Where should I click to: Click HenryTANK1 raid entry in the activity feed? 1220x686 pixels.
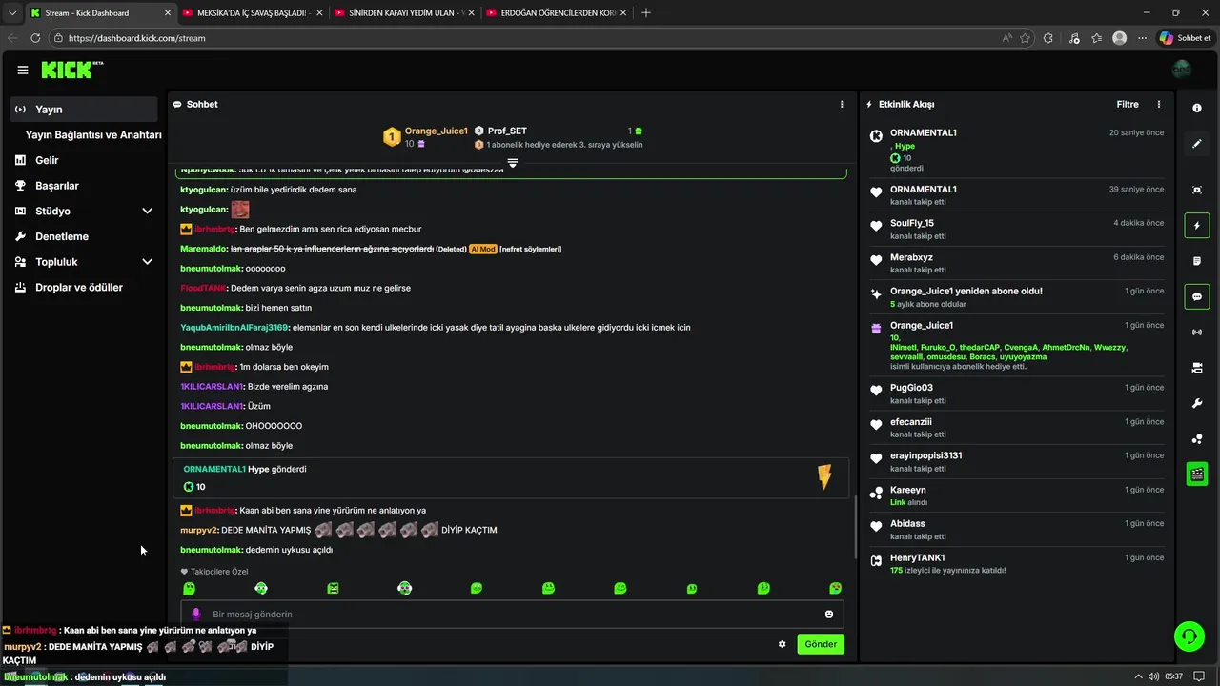pyautogui.click(x=918, y=557)
